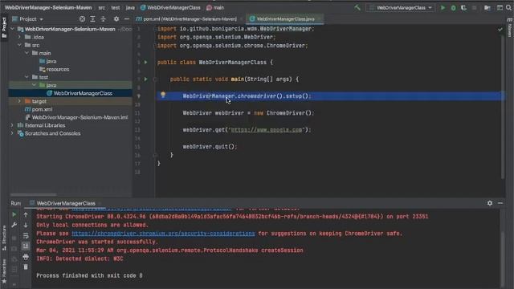This screenshot has height=289, width=514.
Task: Open Run panel settings gear
Action: pyautogui.click(x=490, y=203)
